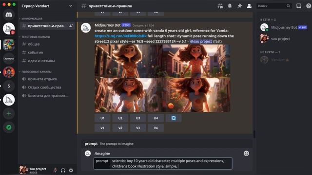Click the V2 variation button
This screenshot has height=175, width=312.
pyautogui.click(x=120, y=128)
